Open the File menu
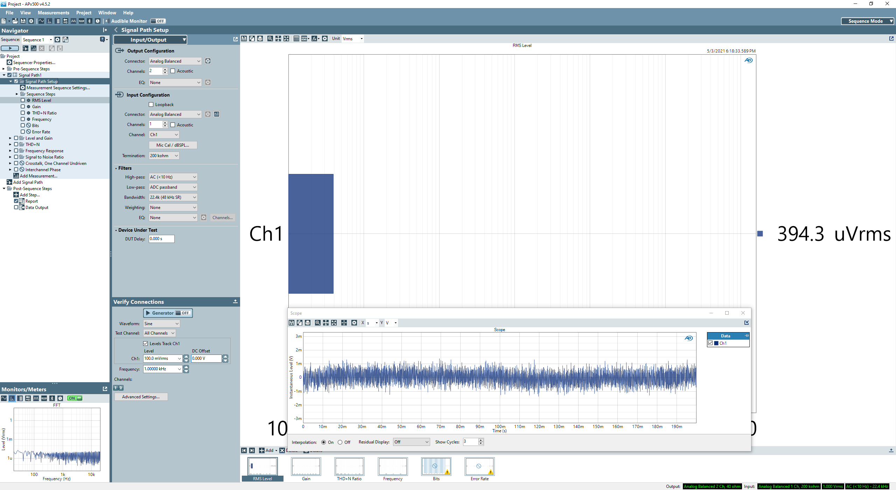The height and width of the screenshot is (490, 896). (x=9, y=13)
